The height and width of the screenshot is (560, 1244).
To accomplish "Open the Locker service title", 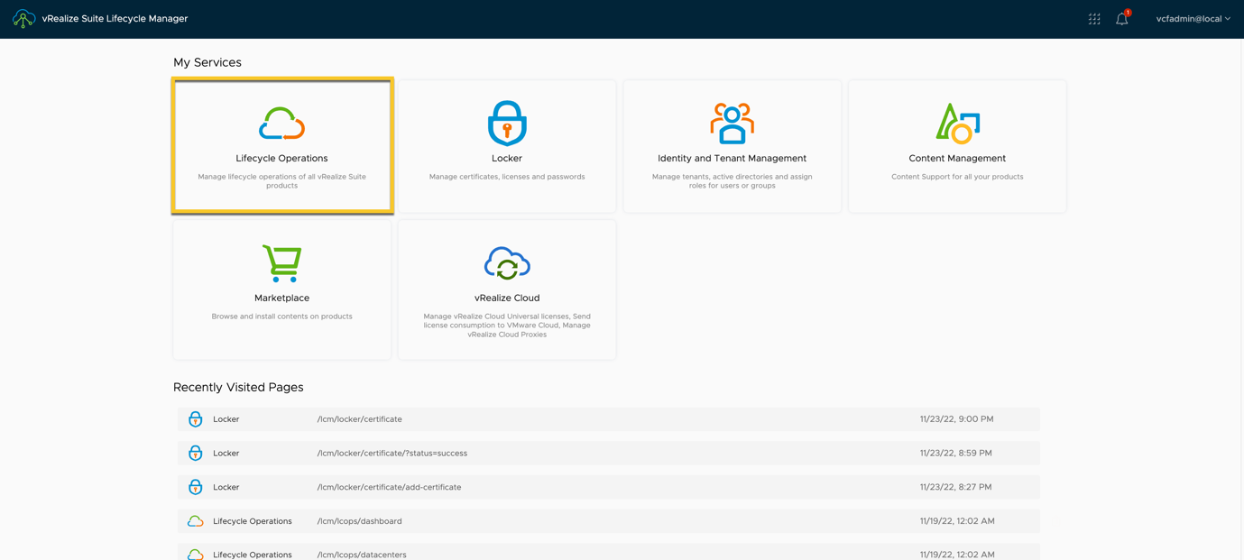I will tap(507, 159).
